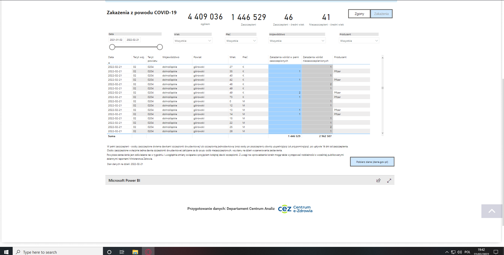The height and width of the screenshot is (255, 504).
Task: Click the right date slider handle
Action: [160, 47]
